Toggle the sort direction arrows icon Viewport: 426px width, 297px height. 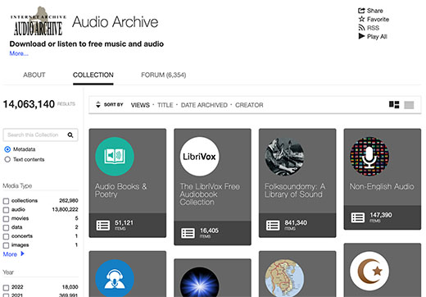tap(98, 104)
